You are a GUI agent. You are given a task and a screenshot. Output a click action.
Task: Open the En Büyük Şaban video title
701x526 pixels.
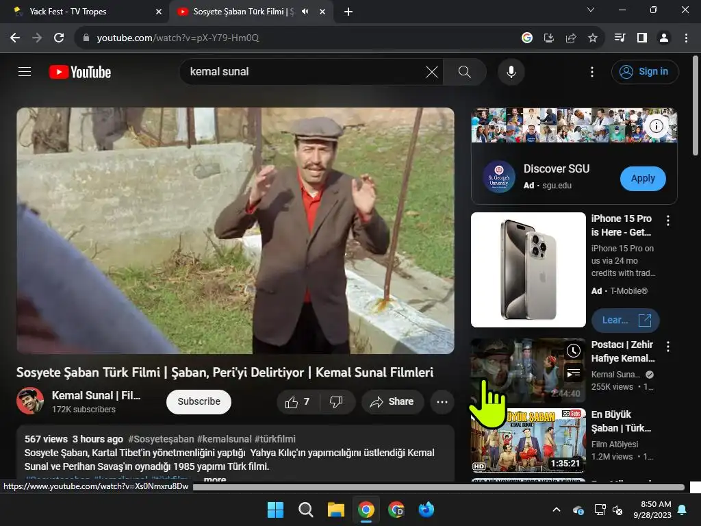621,421
